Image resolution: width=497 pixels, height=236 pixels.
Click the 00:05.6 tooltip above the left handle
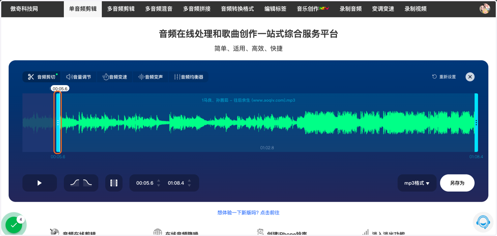point(60,88)
